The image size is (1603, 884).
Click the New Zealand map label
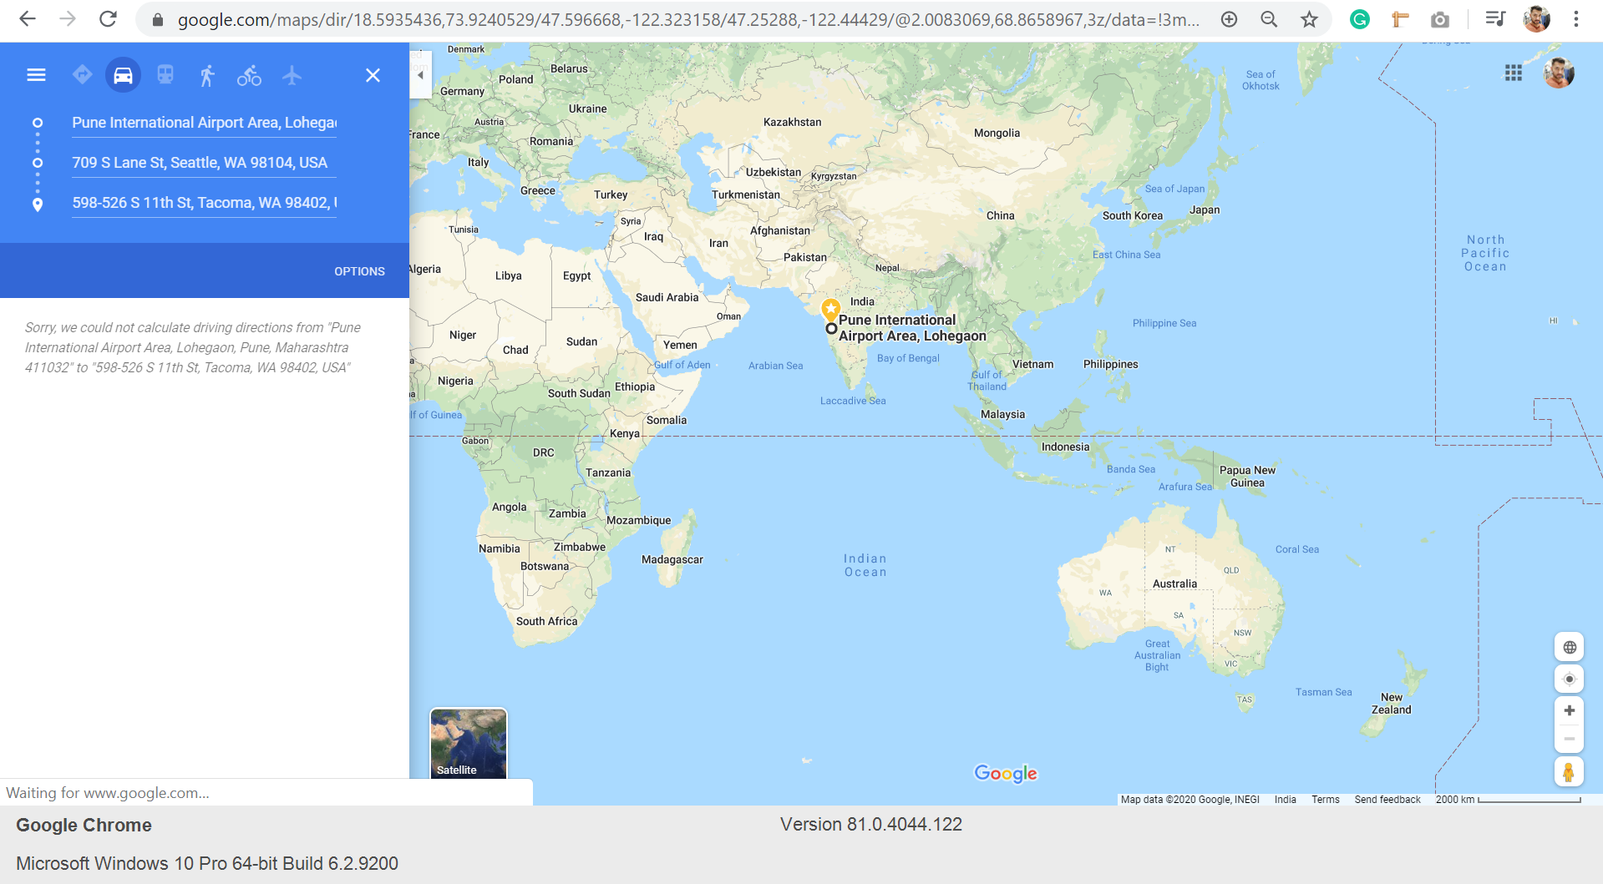pyautogui.click(x=1391, y=704)
